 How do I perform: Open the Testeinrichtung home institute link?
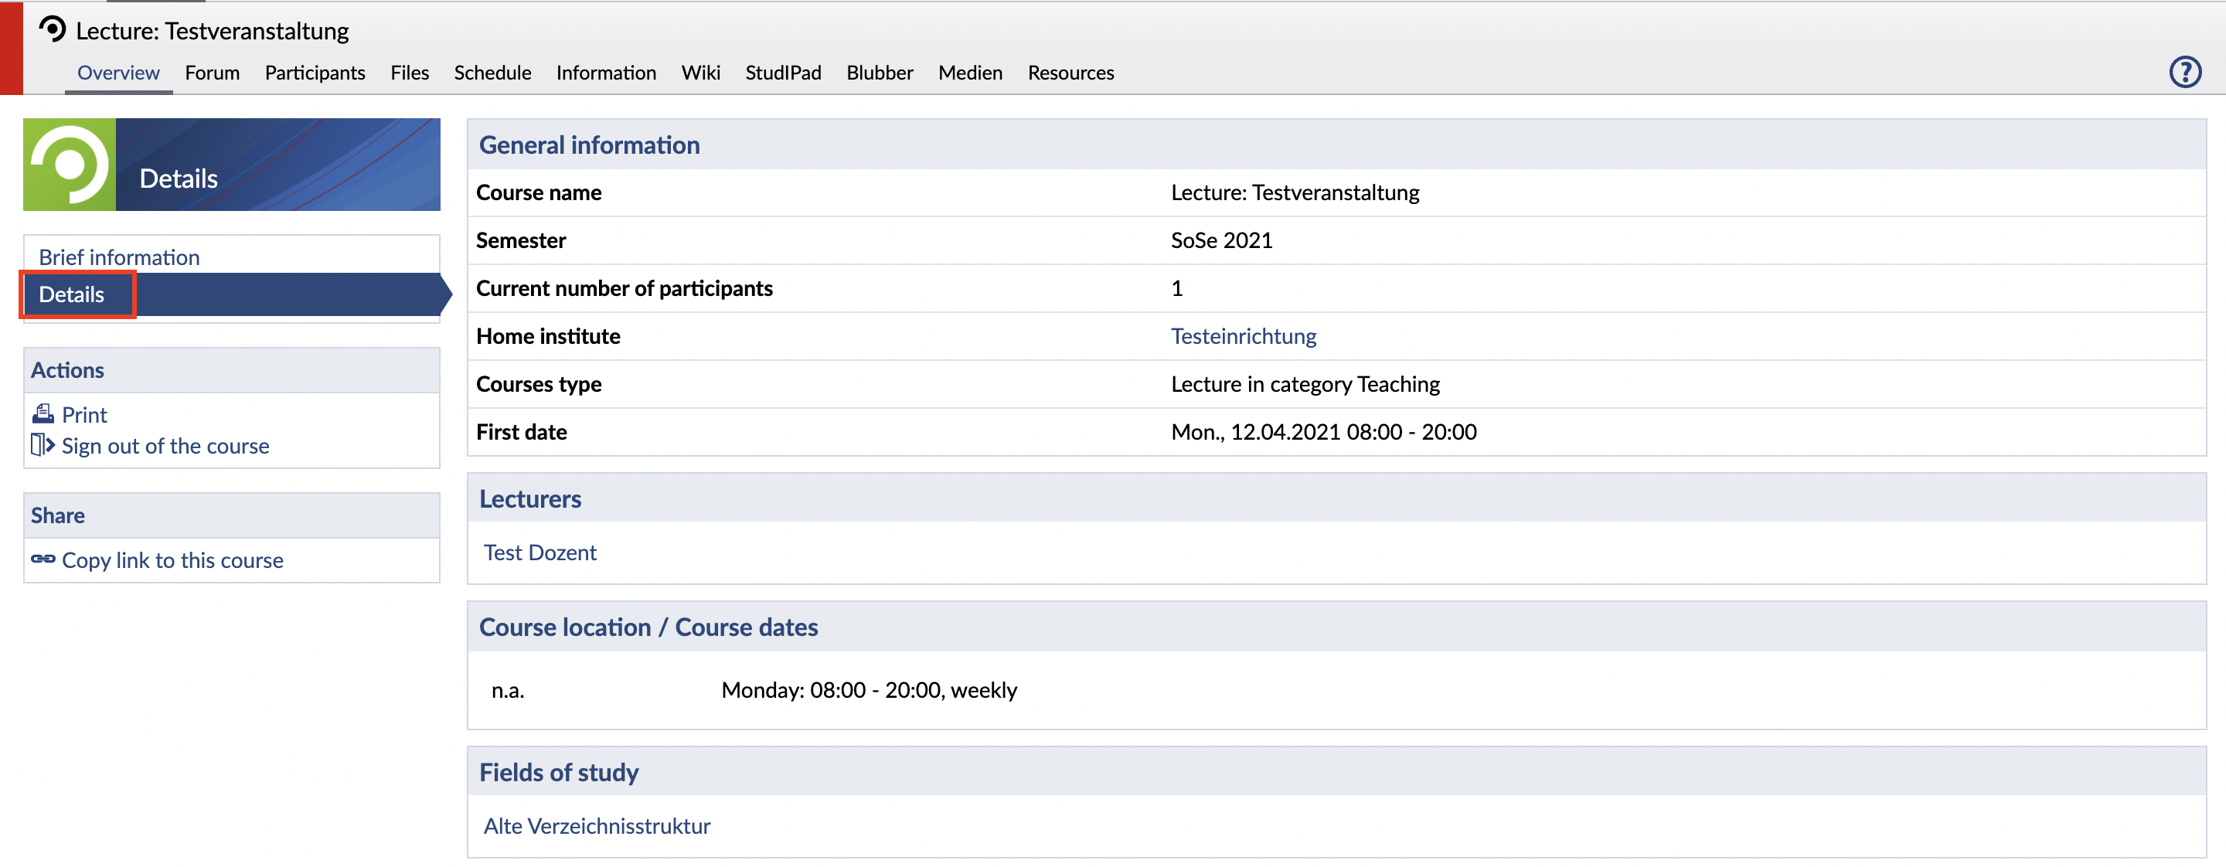1243,336
